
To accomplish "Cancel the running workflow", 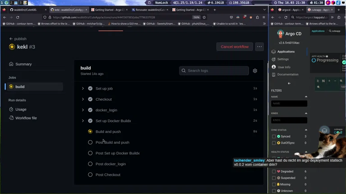I will click(235, 47).
